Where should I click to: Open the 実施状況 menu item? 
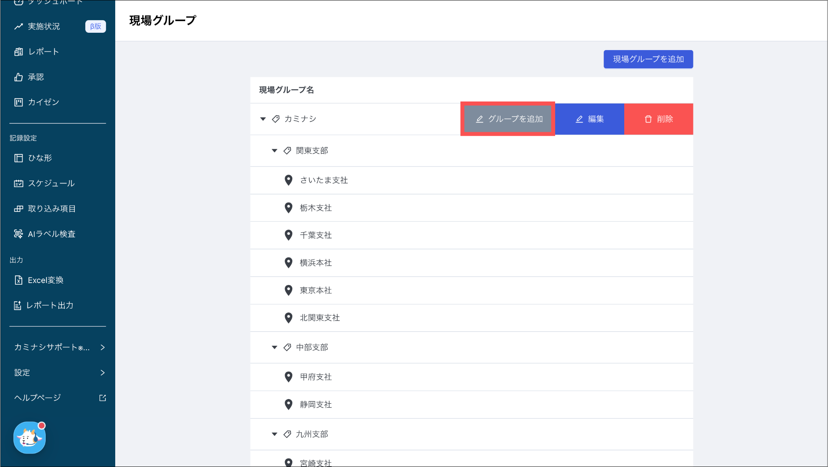pos(44,26)
